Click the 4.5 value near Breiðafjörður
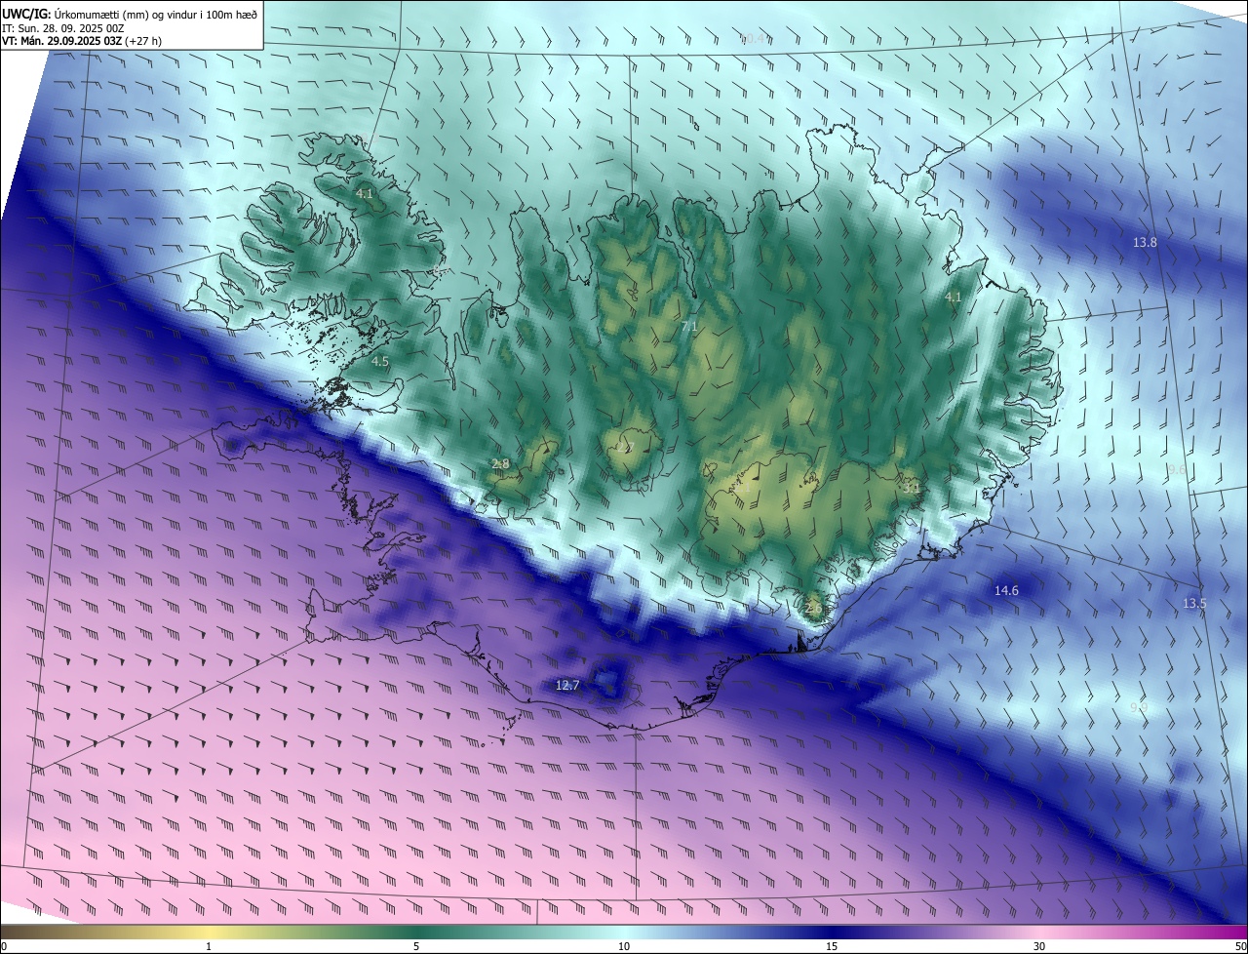 pyautogui.click(x=380, y=362)
